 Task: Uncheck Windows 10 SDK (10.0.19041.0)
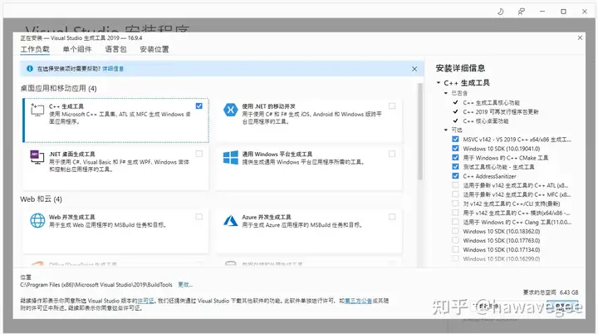pos(455,149)
